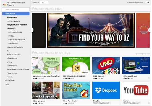This screenshot has height=106, width=152.
Task: Click Интернет-магазин Chrome store title
Action: (16, 4)
